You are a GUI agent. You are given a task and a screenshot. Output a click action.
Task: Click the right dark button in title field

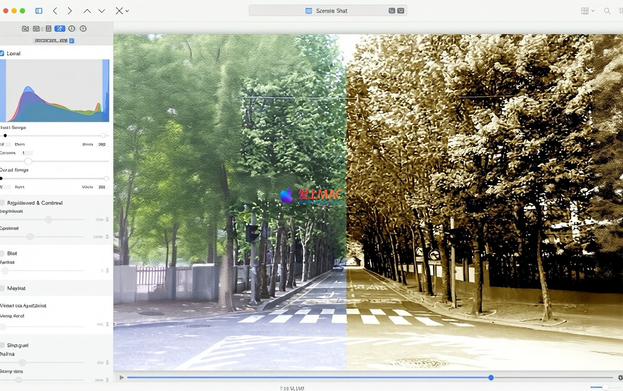coord(401,11)
